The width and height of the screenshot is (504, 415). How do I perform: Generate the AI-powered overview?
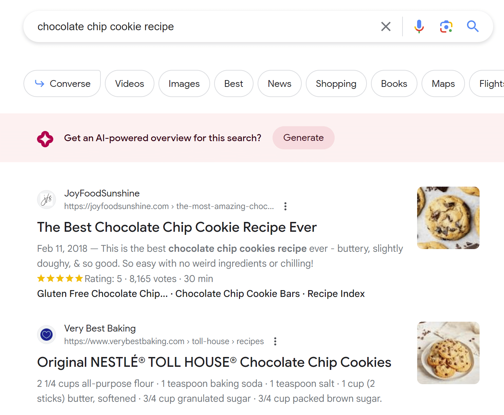pyautogui.click(x=303, y=138)
